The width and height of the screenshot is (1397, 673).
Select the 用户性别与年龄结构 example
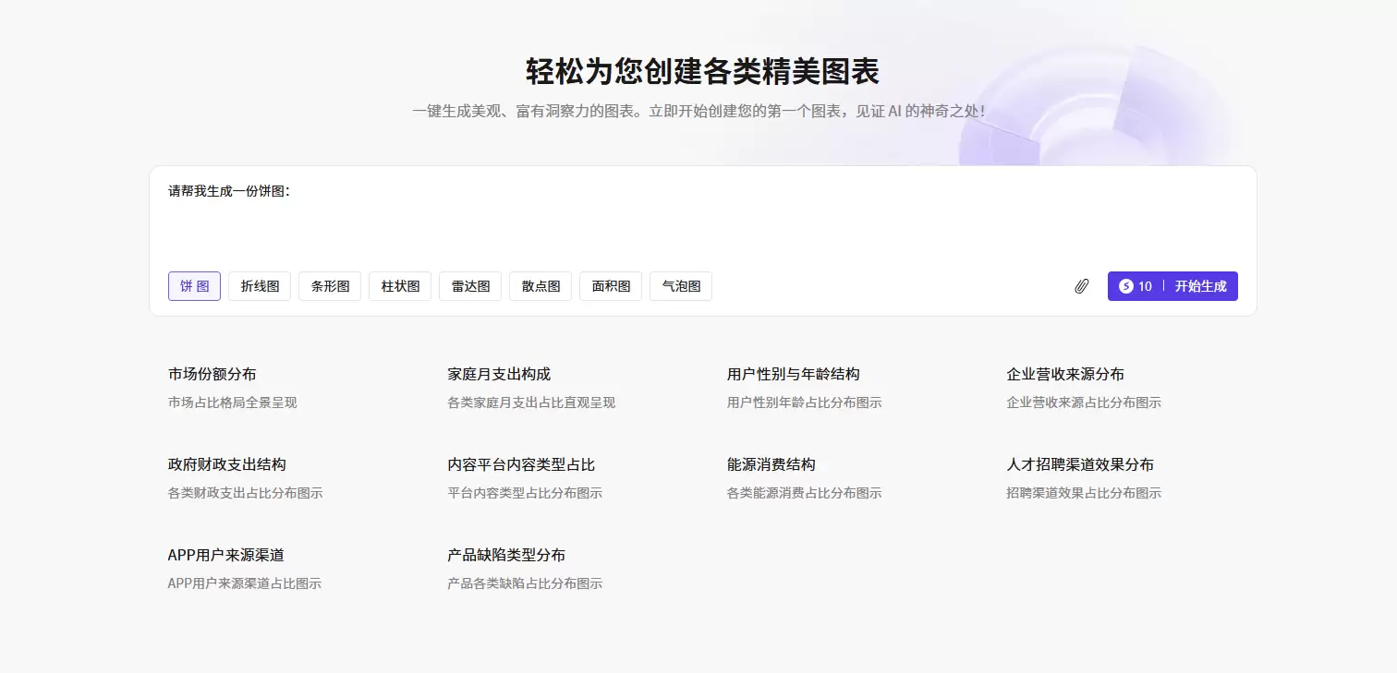(805, 388)
